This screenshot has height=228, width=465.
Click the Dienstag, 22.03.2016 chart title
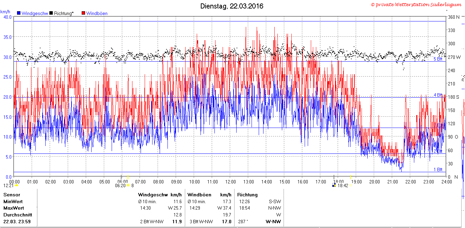click(232, 6)
